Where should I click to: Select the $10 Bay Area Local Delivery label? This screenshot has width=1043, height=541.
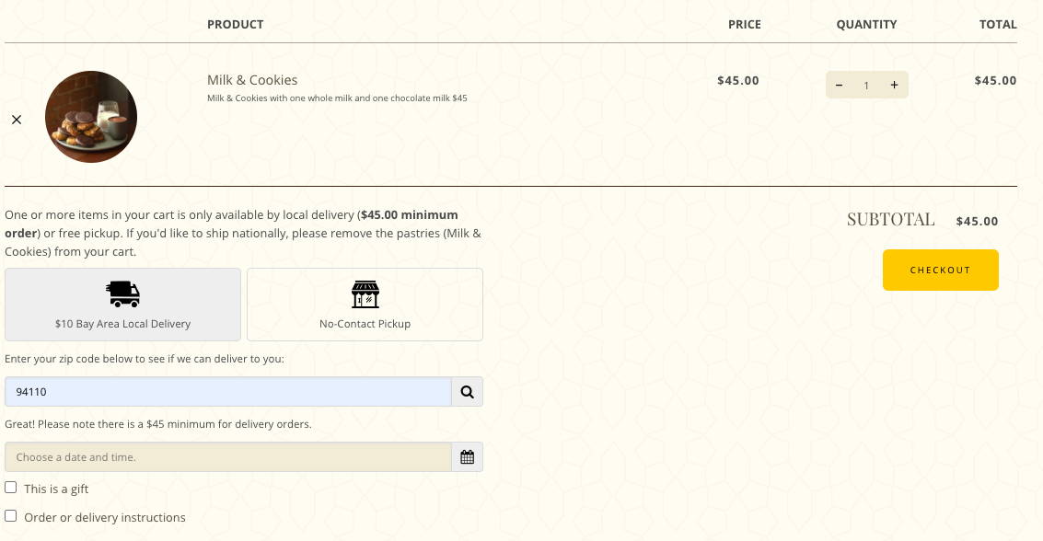pos(123,324)
